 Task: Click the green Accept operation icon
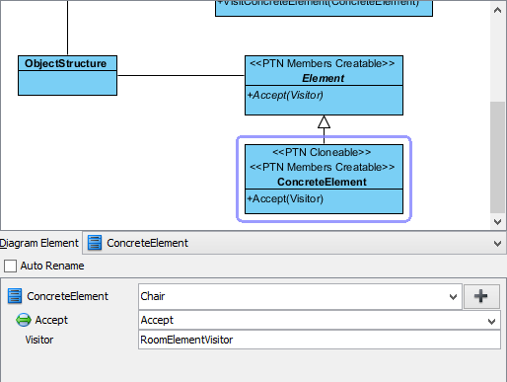pos(24,320)
